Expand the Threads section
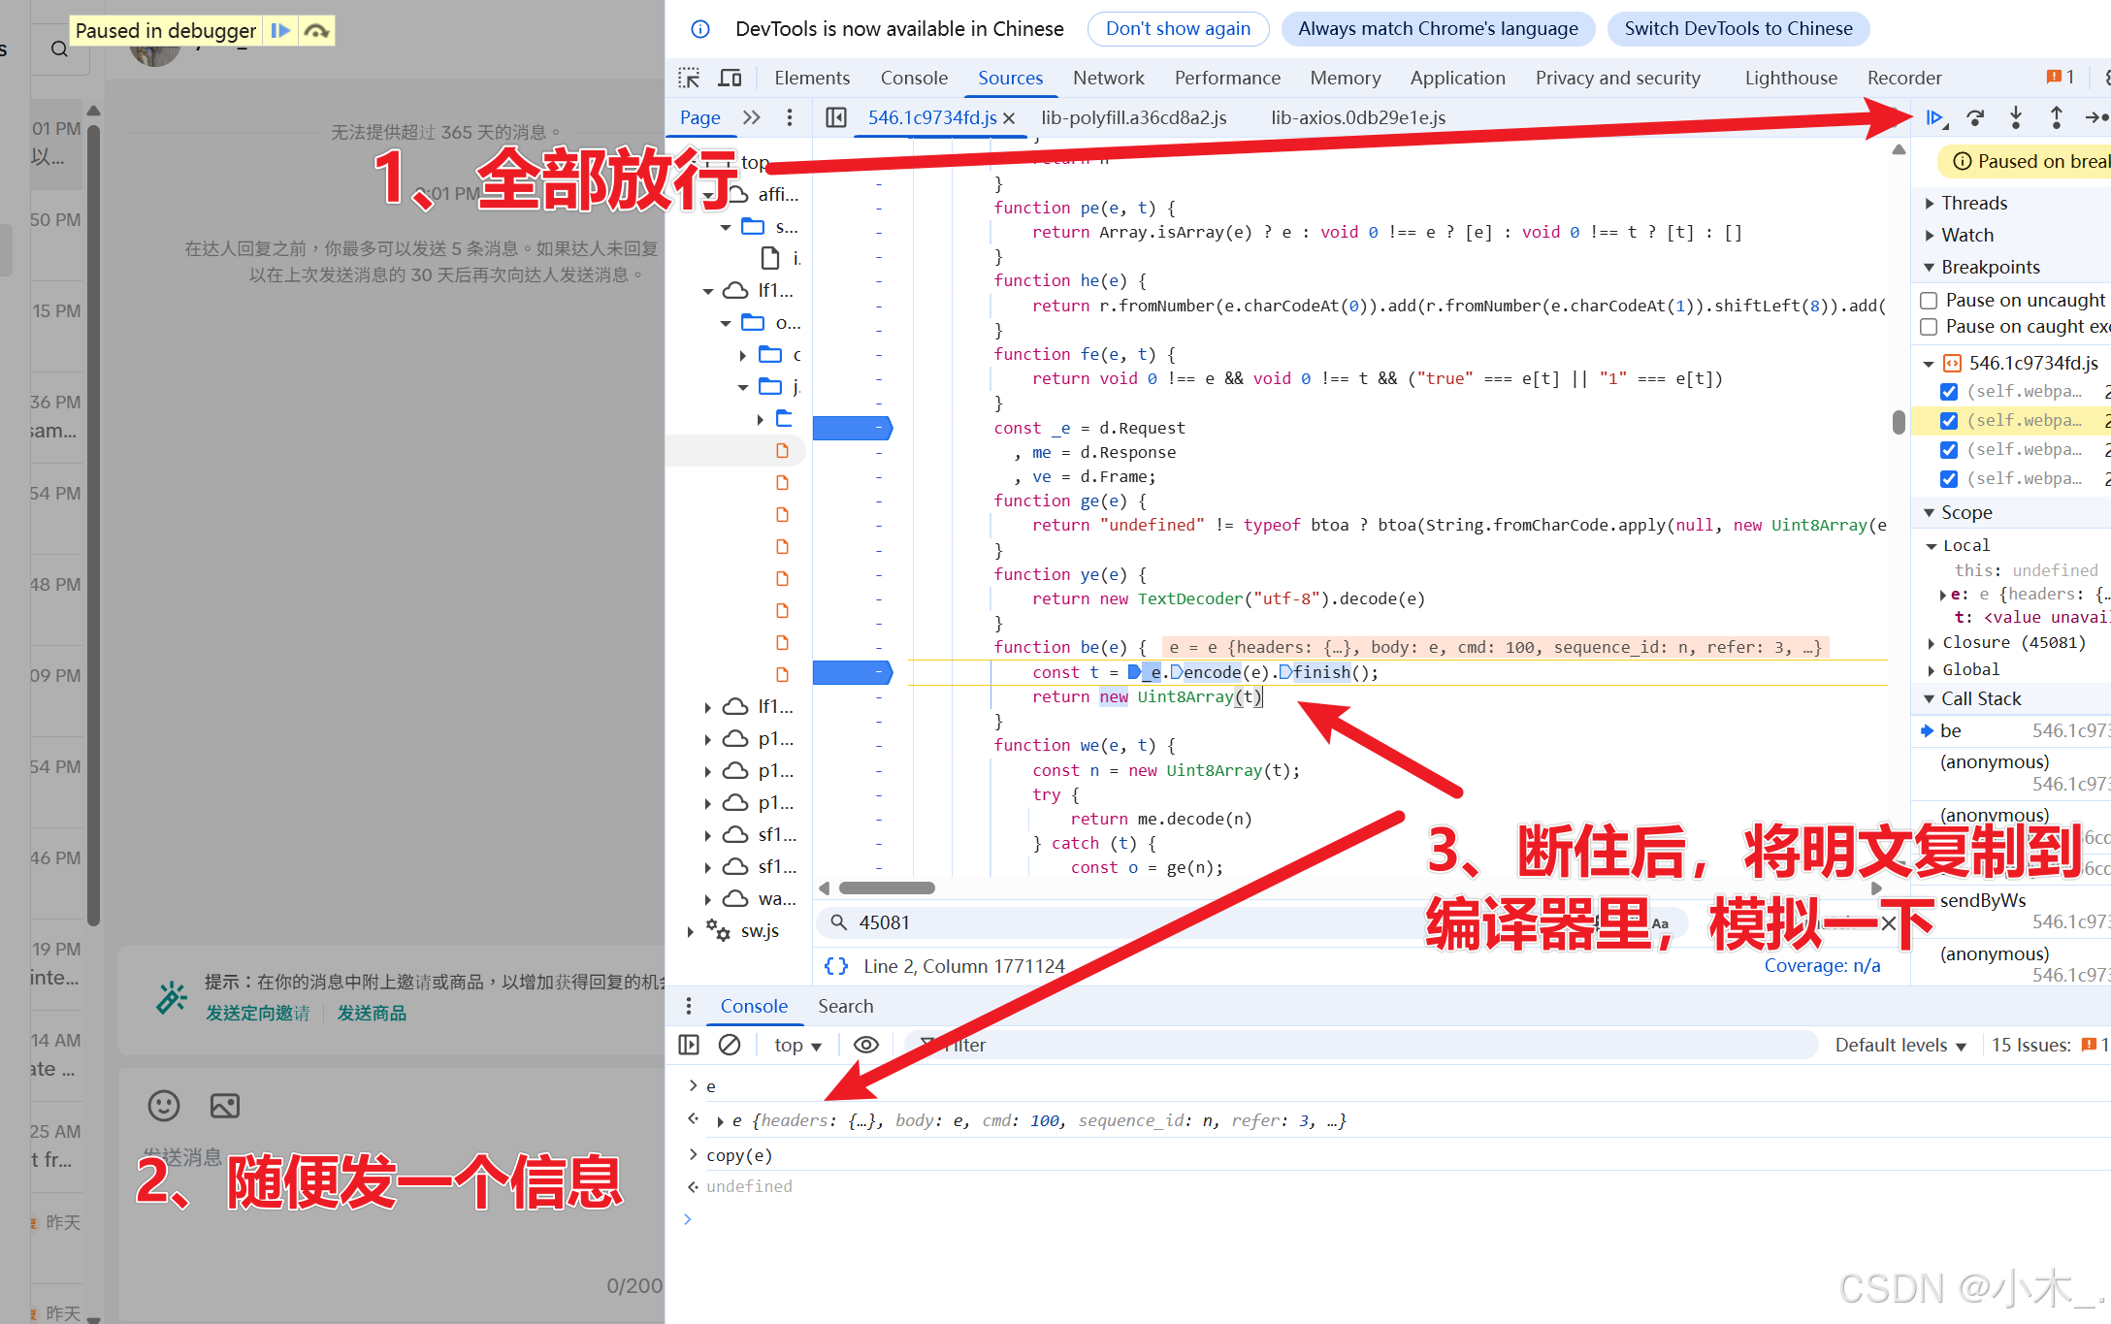Viewport: 2111px width, 1324px height. pyautogui.click(x=1973, y=203)
